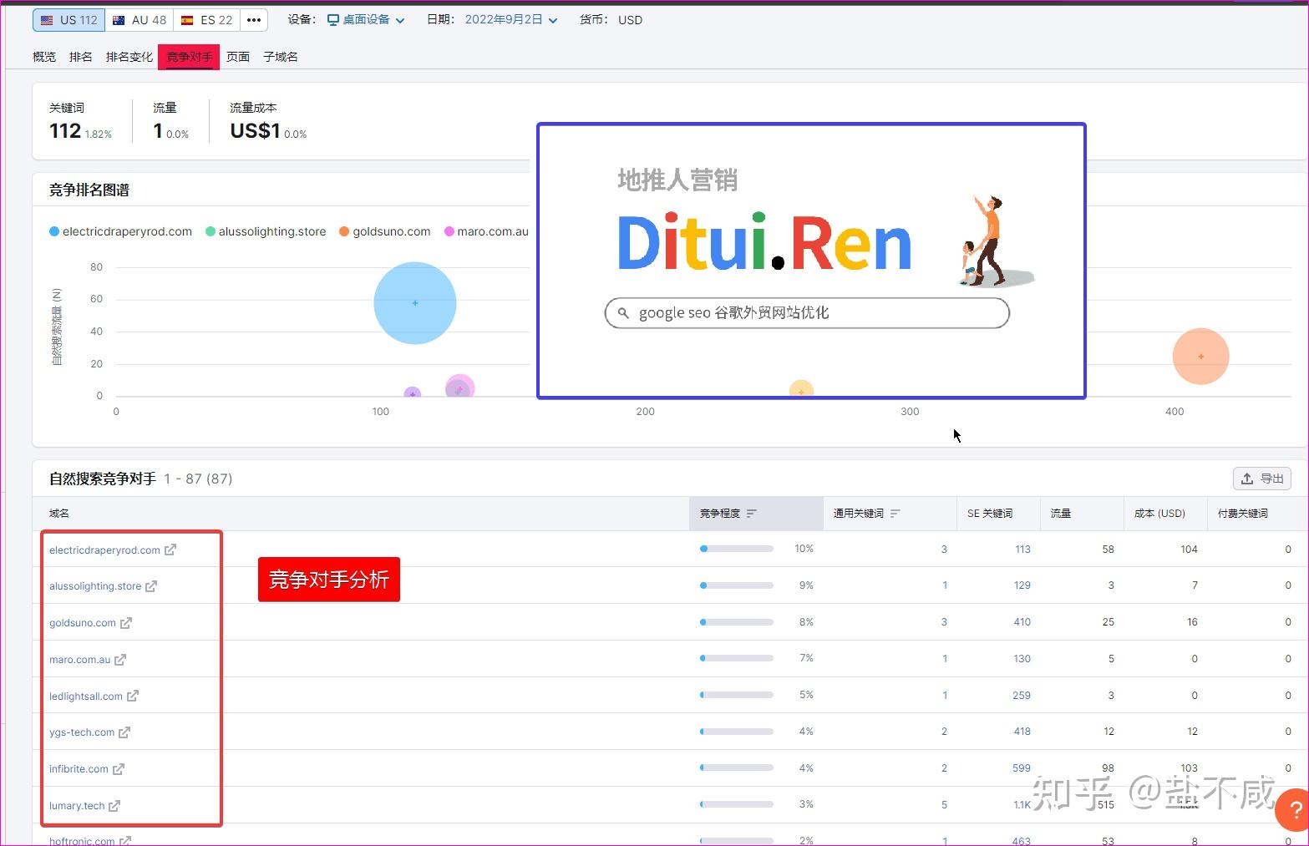The image size is (1309, 846).
Task: Open the infibrite.com domain link
Action: pyautogui.click(x=79, y=769)
